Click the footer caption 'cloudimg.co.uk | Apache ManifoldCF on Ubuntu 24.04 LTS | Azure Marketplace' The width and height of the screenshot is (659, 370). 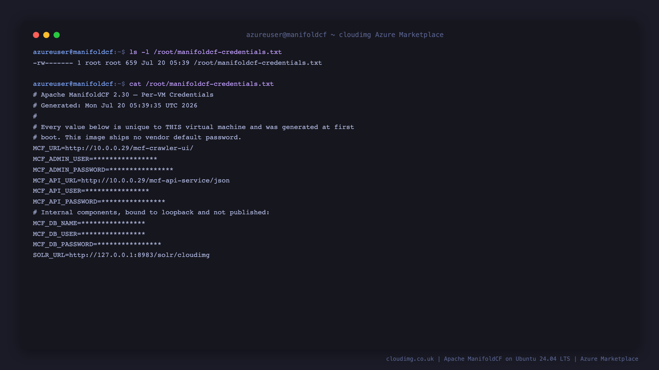tap(512, 359)
